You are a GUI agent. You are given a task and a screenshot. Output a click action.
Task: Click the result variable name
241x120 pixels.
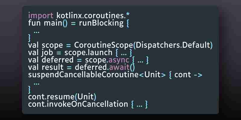(x=52, y=67)
